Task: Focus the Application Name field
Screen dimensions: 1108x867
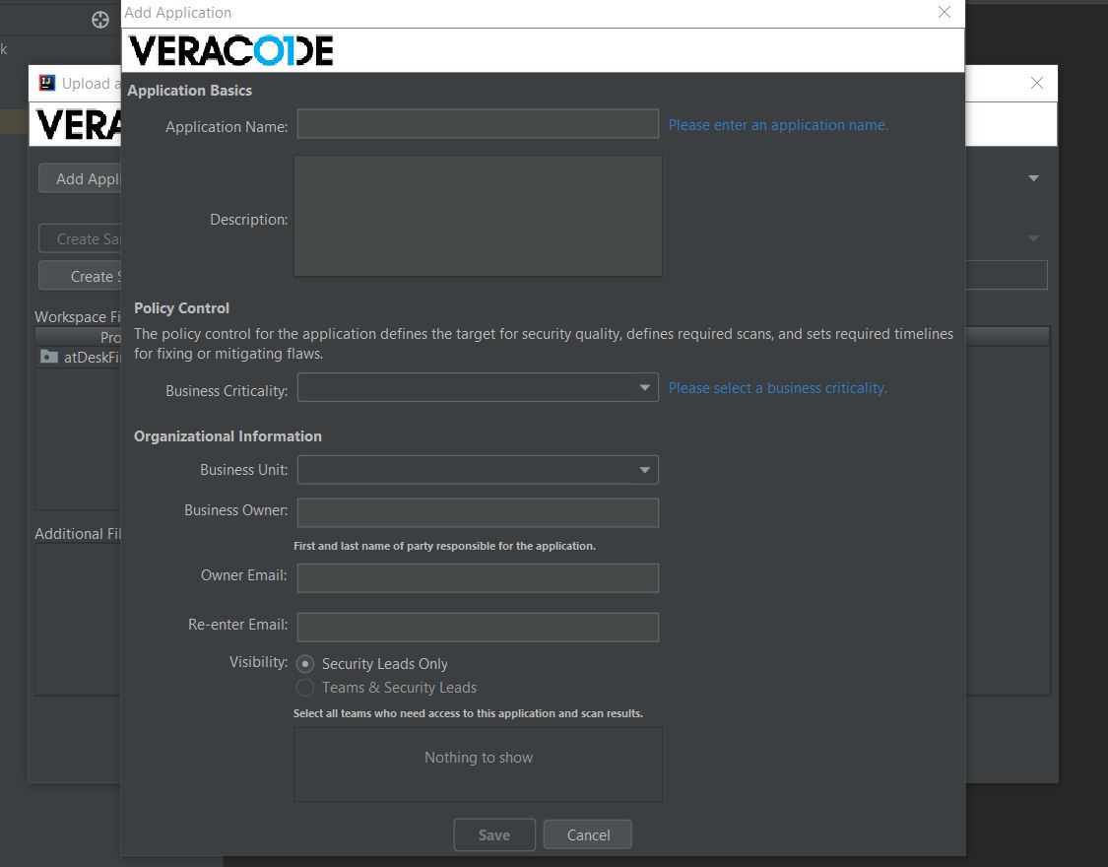Action: coord(478,124)
